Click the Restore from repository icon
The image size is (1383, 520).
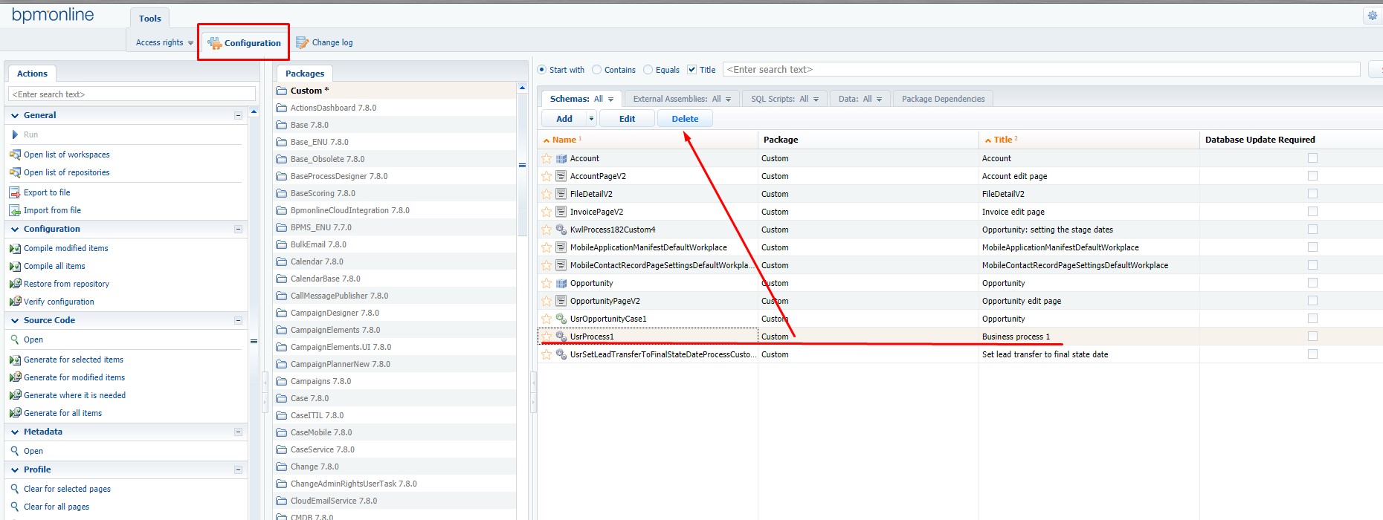(x=15, y=284)
